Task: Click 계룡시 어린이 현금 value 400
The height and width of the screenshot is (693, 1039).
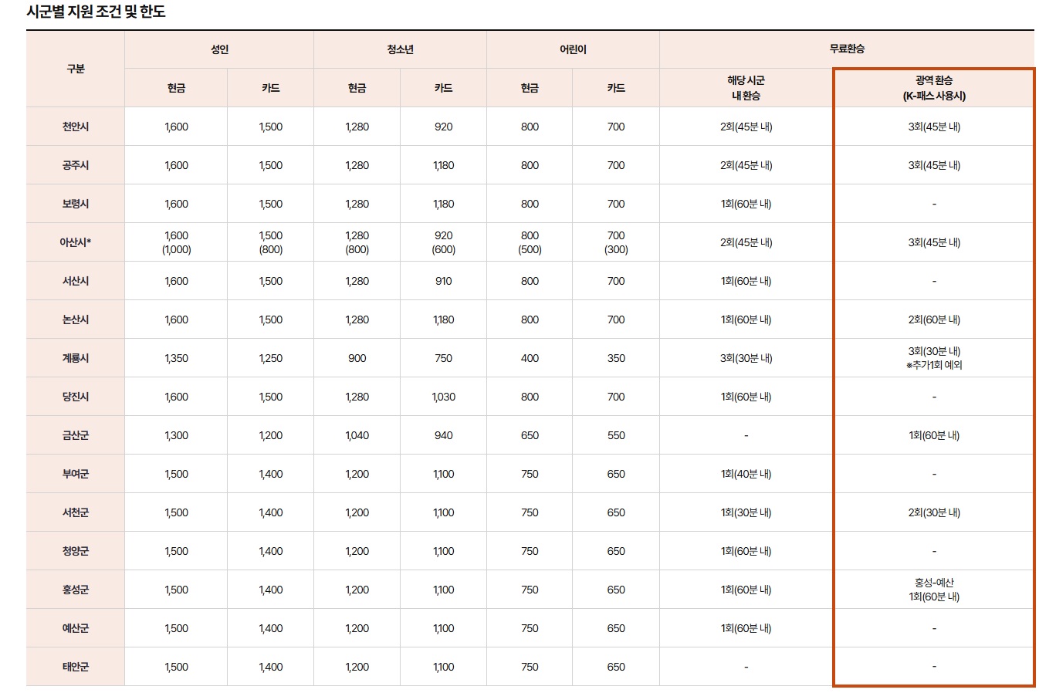Action: (x=530, y=358)
